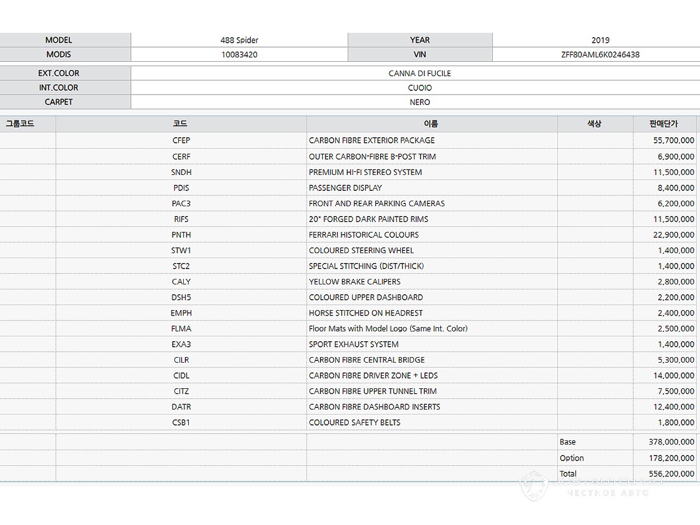Click the CANNA DI FUCILE exterior color

click(419, 73)
